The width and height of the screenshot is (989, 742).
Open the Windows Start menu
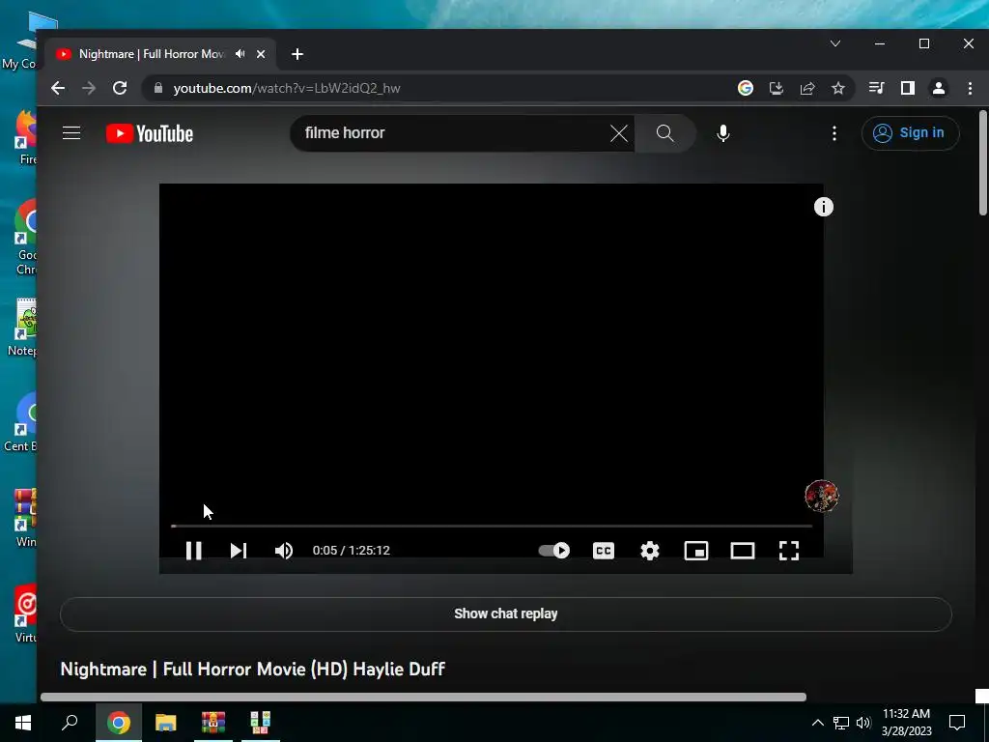click(23, 723)
